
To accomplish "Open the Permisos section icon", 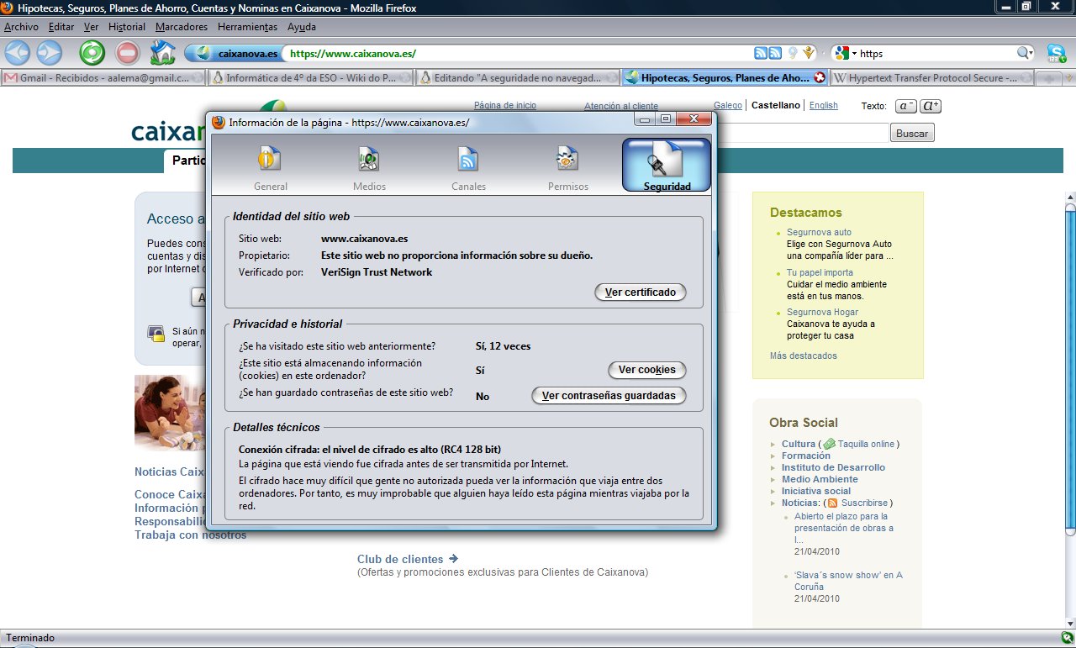I will 567,166.
